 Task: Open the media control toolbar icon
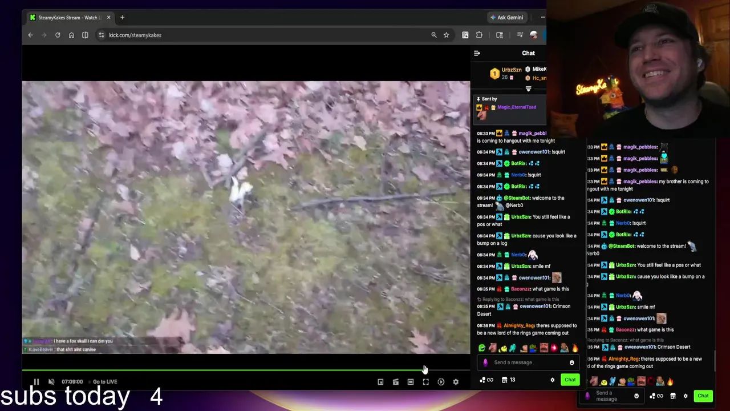point(520,35)
